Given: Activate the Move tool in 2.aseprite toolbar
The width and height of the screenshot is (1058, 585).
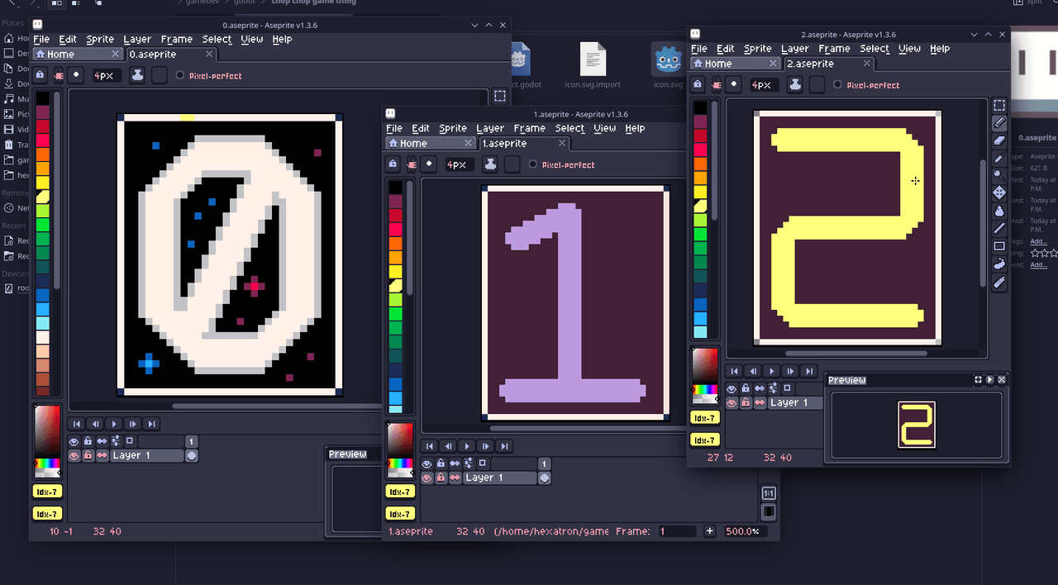Looking at the screenshot, I should (x=999, y=193).
